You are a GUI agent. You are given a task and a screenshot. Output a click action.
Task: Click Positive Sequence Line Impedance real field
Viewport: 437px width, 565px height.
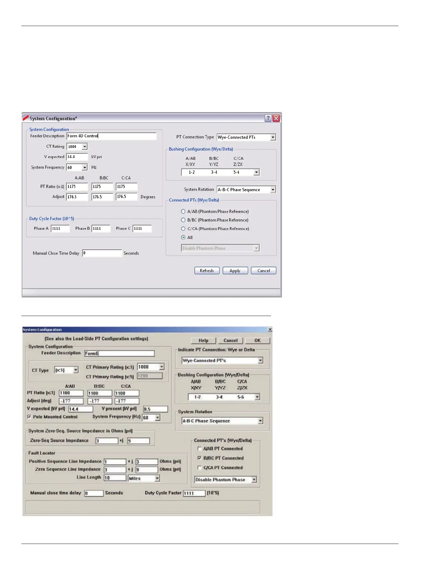click(x=115, y=462)
